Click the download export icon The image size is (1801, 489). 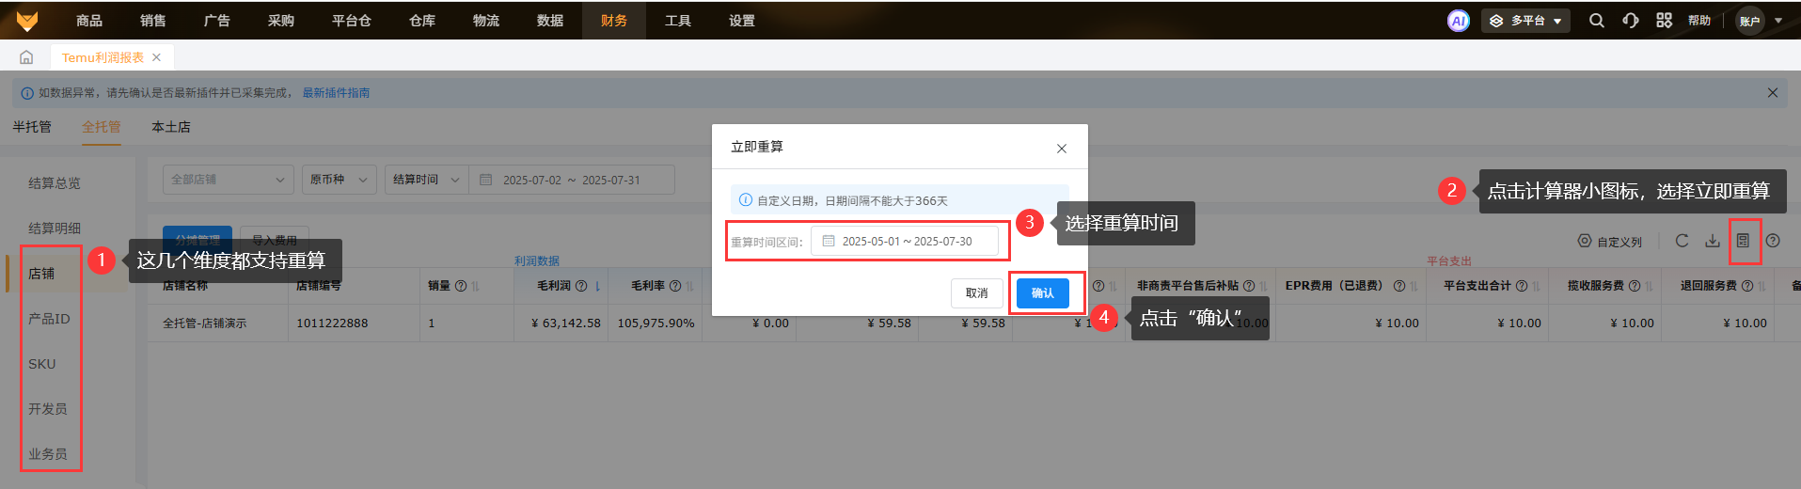pos(1713,241)
